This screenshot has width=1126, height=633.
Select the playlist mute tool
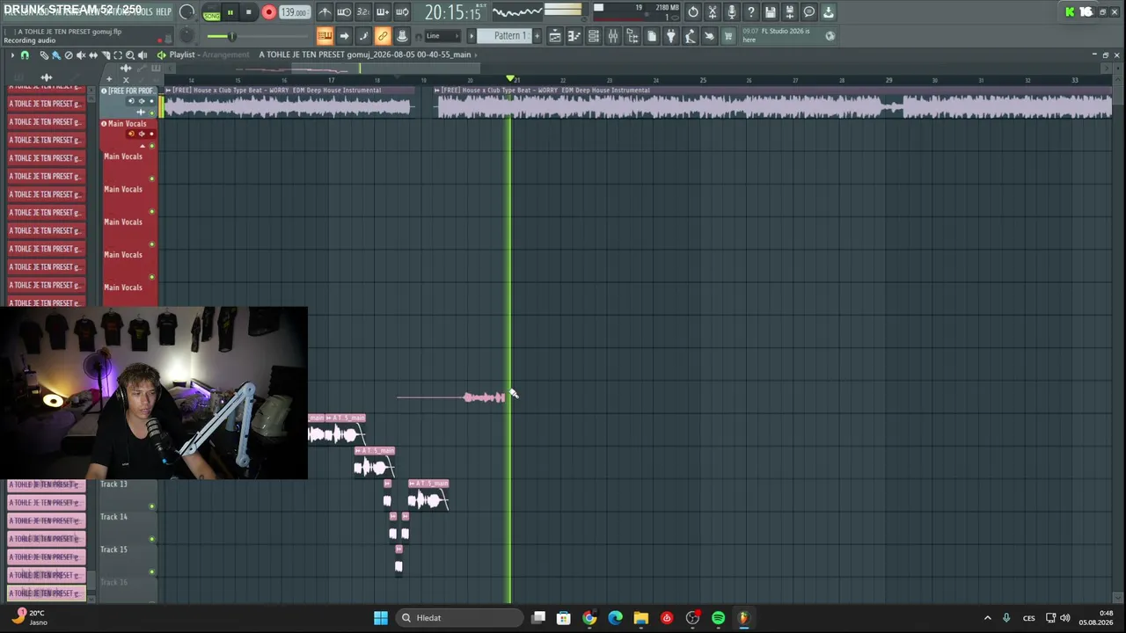tap(81, 55)
